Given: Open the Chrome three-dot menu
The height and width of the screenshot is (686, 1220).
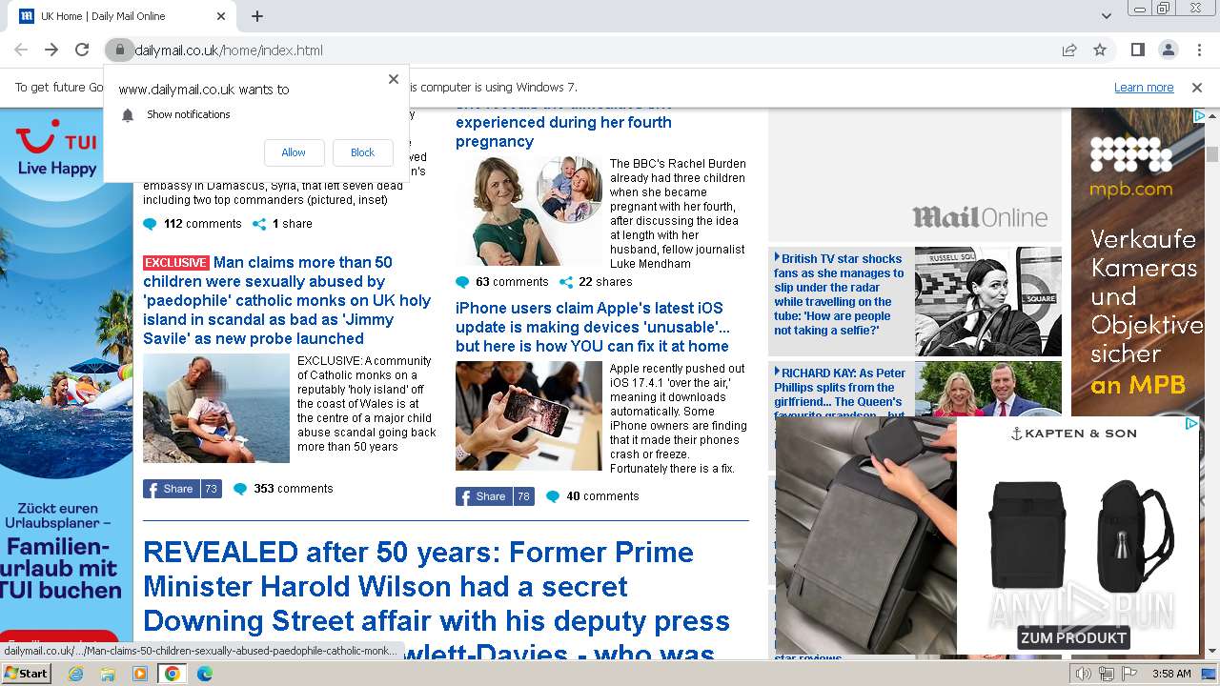Looking at the screenshot, I should click(x=1199, y=50).
